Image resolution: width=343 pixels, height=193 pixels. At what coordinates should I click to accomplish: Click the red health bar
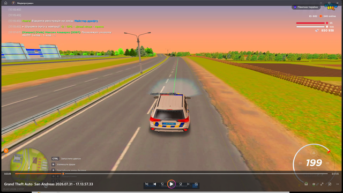click(310, 23)
